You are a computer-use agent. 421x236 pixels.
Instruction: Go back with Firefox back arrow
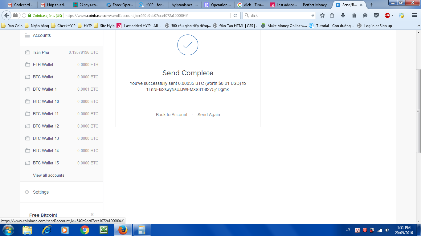7,15
